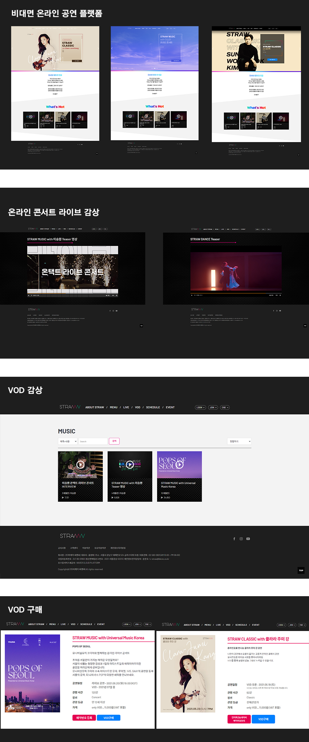Open ABOUT STRAW in the VOD page menu
This screenshot has height=742, width=309.
(x=95, y=407)
